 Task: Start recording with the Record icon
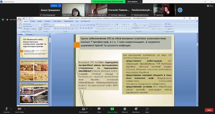click(125, 109)
